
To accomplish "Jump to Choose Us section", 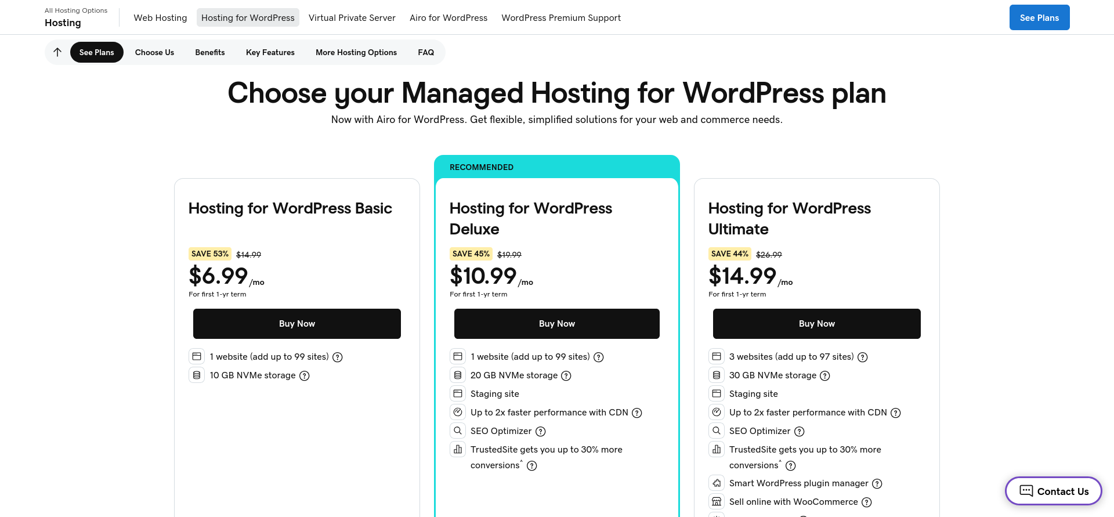I will click(154, 52).
